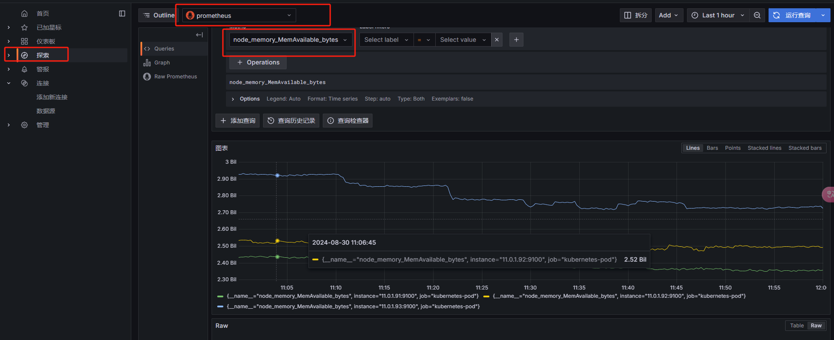Add a label filter with plus icon

tap(516, 40)
